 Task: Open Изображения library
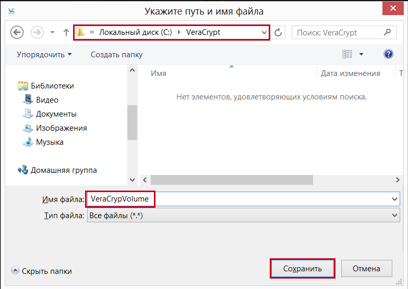point(55,128)
